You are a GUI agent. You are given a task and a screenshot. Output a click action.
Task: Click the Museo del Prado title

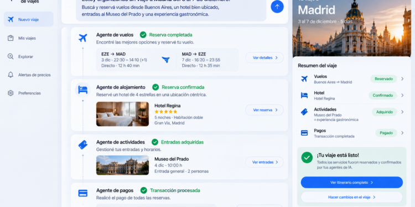coord(172,159)
